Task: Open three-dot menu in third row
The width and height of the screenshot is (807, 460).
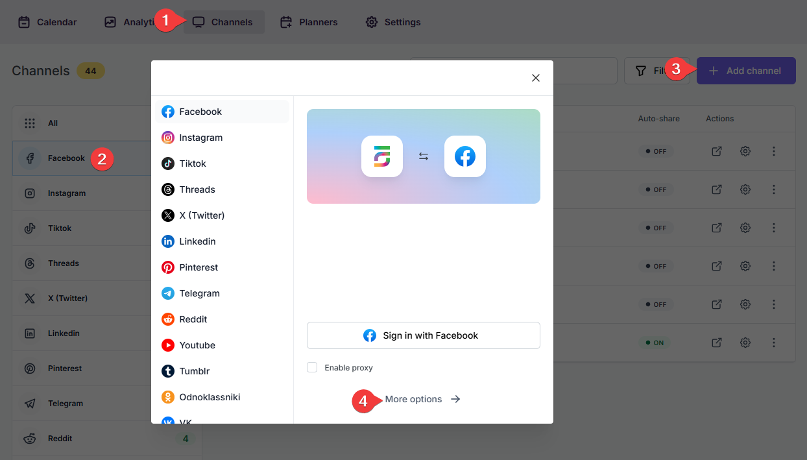Action: 774,228
